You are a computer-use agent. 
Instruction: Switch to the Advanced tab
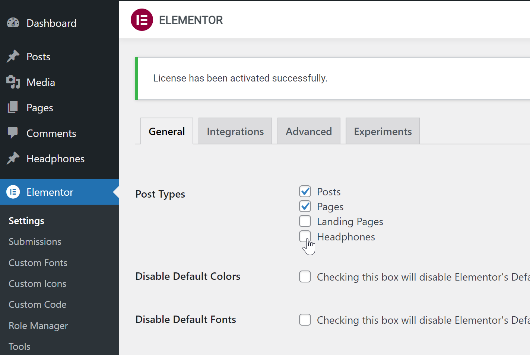pyautogui.click(x=309, y=131)
